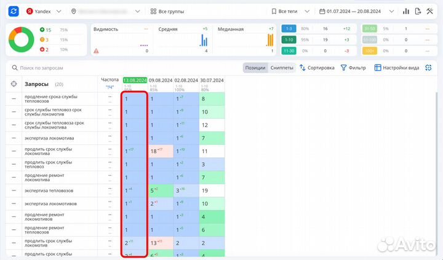Select the 09.08.2024 date column header
The width and height of the screenshot is (443, 260).
[x=161, y=80]
